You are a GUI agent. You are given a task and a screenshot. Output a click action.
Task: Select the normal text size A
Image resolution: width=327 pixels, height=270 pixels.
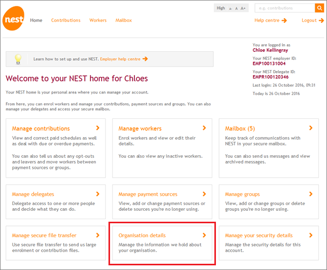[237, 8]
